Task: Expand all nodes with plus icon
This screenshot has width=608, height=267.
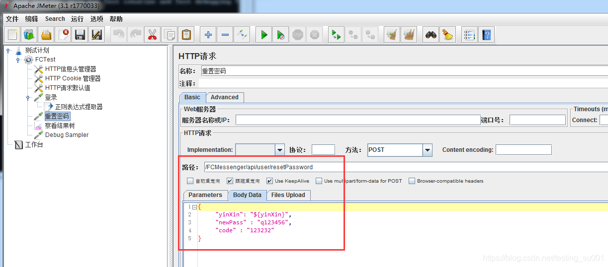Action: (208, 35)
